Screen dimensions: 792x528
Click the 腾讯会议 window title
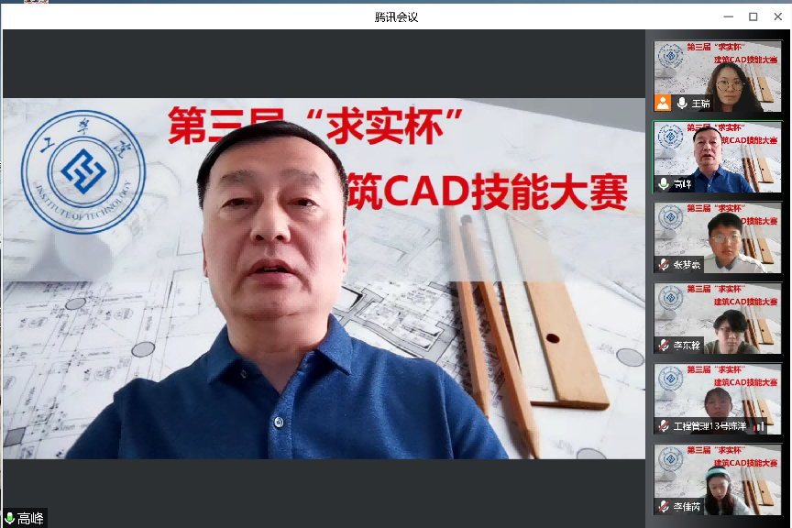(396, 16)
